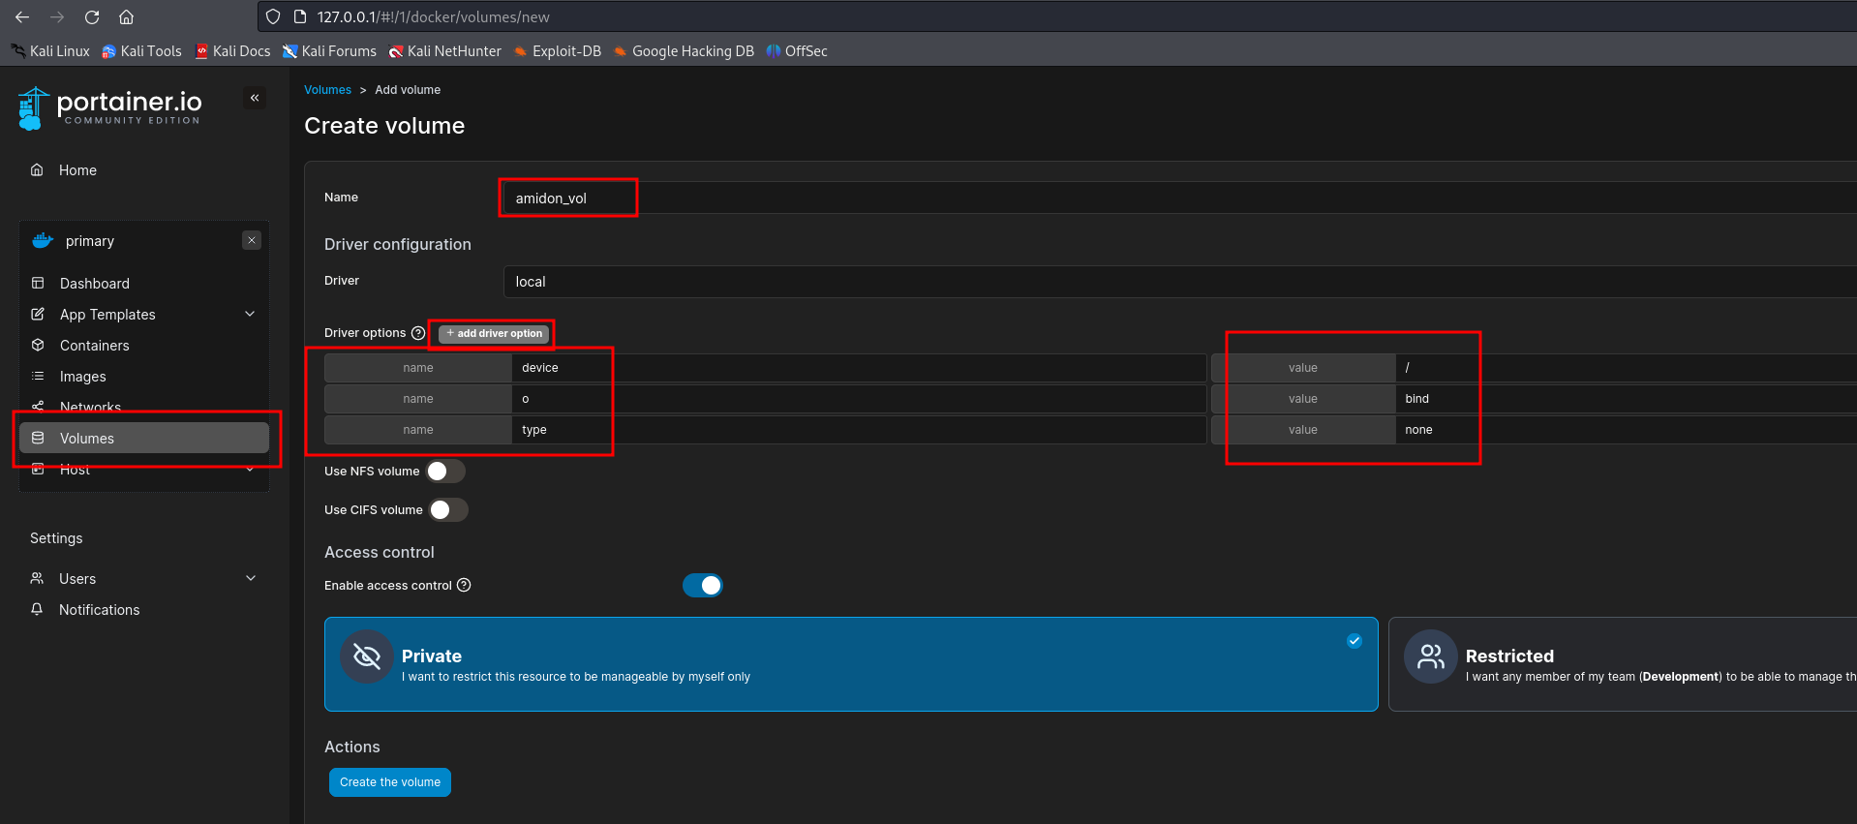1857x824 pixels.
Task: Click the App Templates edit icon
Action: 38,314
